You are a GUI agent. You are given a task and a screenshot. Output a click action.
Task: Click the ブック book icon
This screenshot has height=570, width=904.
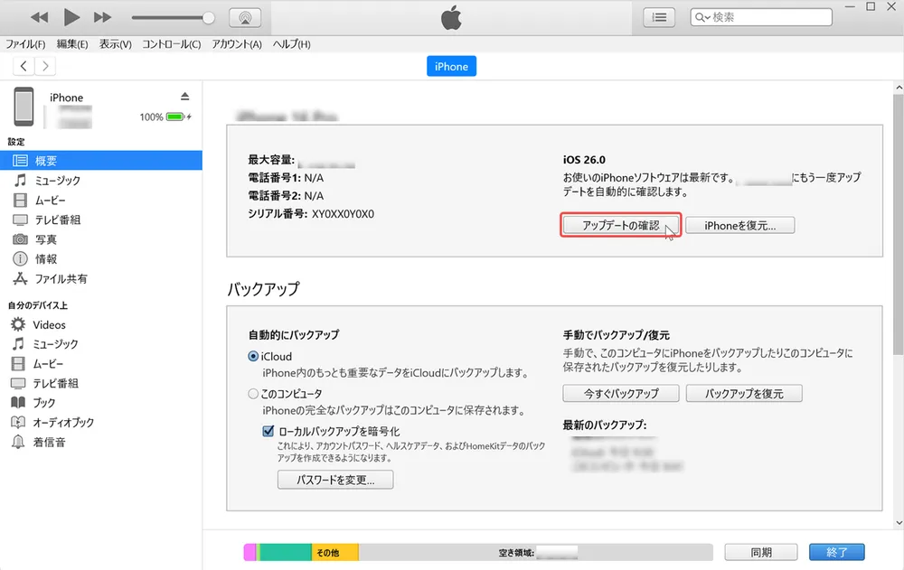(x=18, y=402)
